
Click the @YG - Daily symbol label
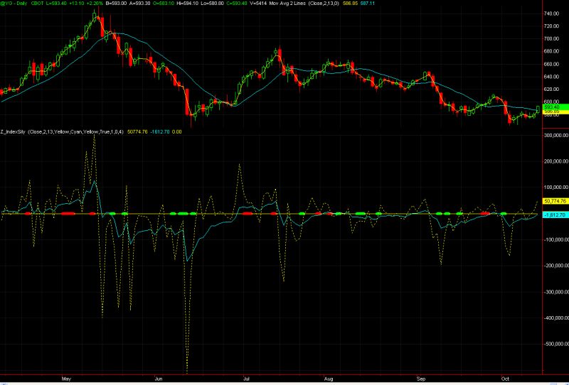(14, 4)
